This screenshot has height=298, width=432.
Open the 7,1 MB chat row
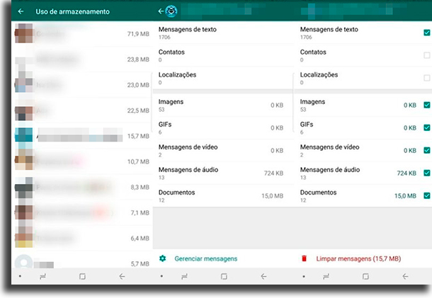point(82,212)
